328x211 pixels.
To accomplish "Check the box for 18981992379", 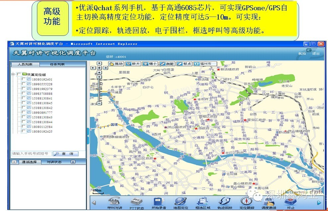I will (24, 89).
